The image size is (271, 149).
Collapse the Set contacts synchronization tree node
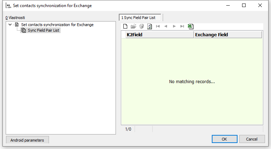[x=10, y=25]
